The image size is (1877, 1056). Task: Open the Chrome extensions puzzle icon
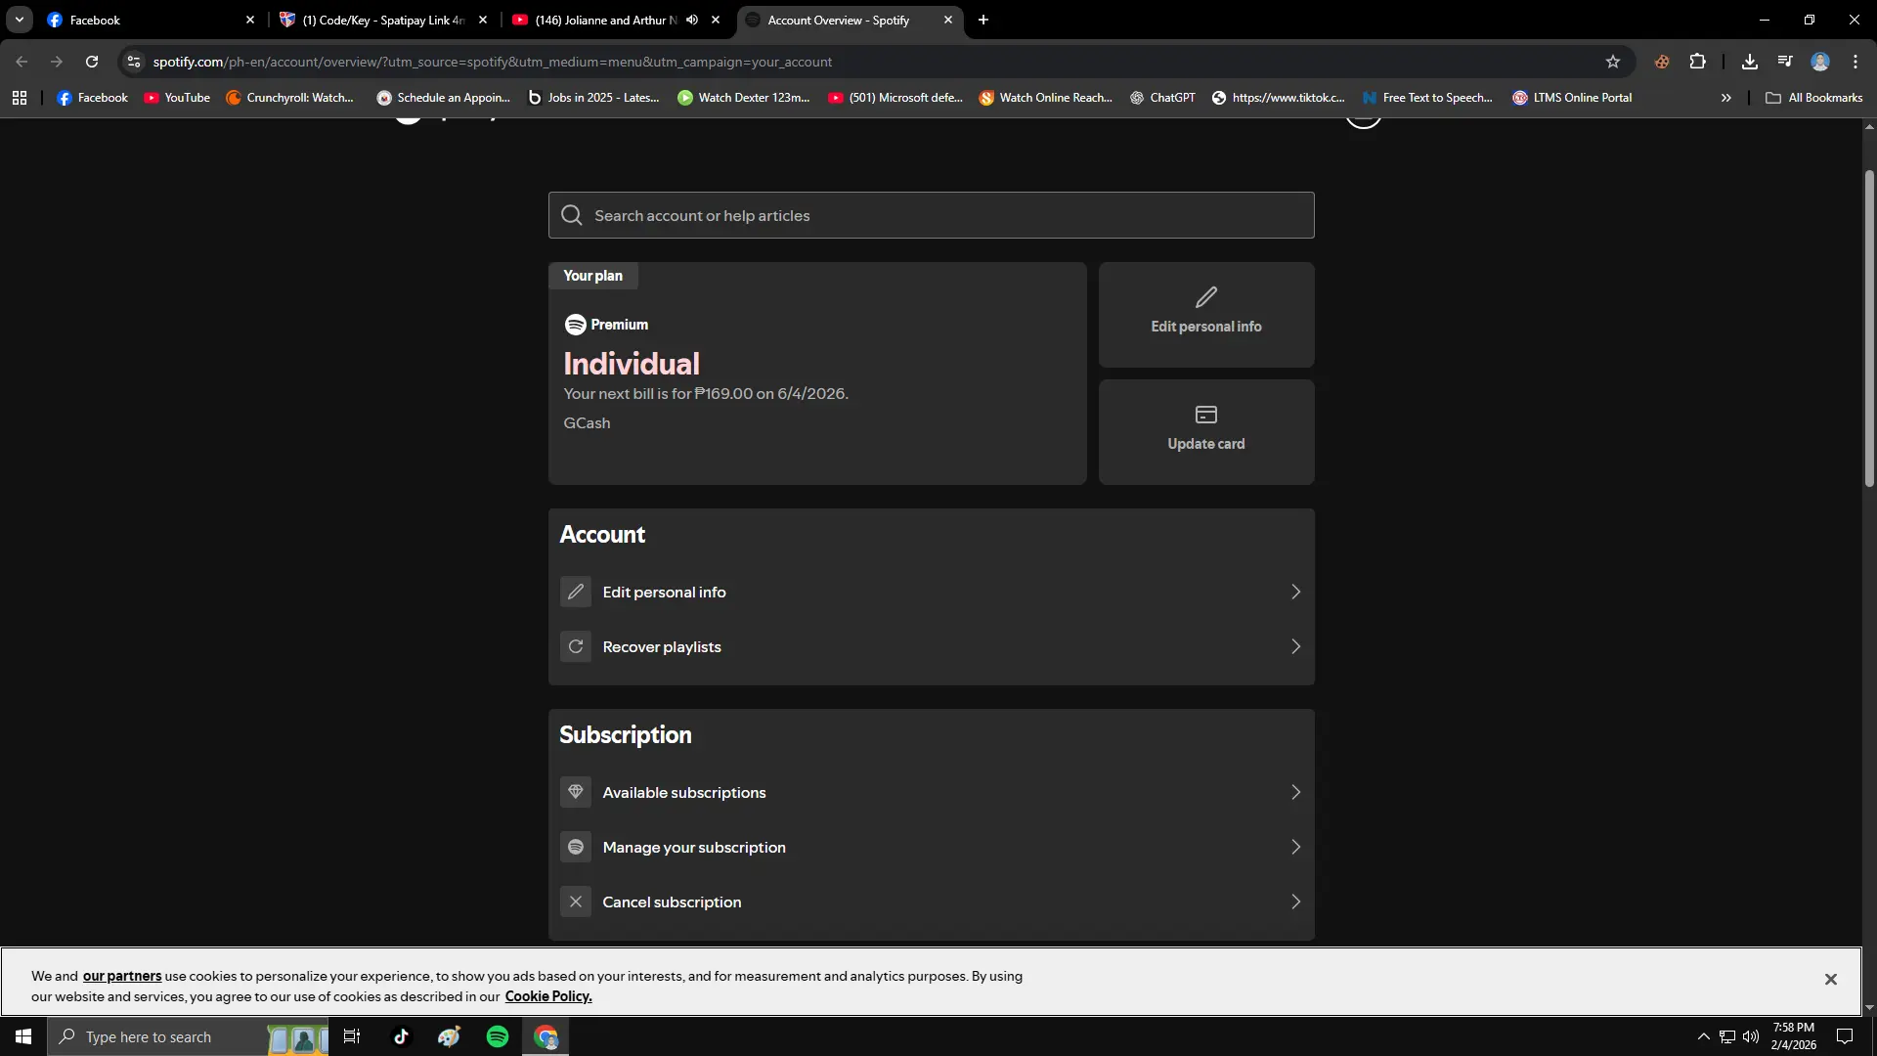pyautogui.click(x=1698, y=62)
